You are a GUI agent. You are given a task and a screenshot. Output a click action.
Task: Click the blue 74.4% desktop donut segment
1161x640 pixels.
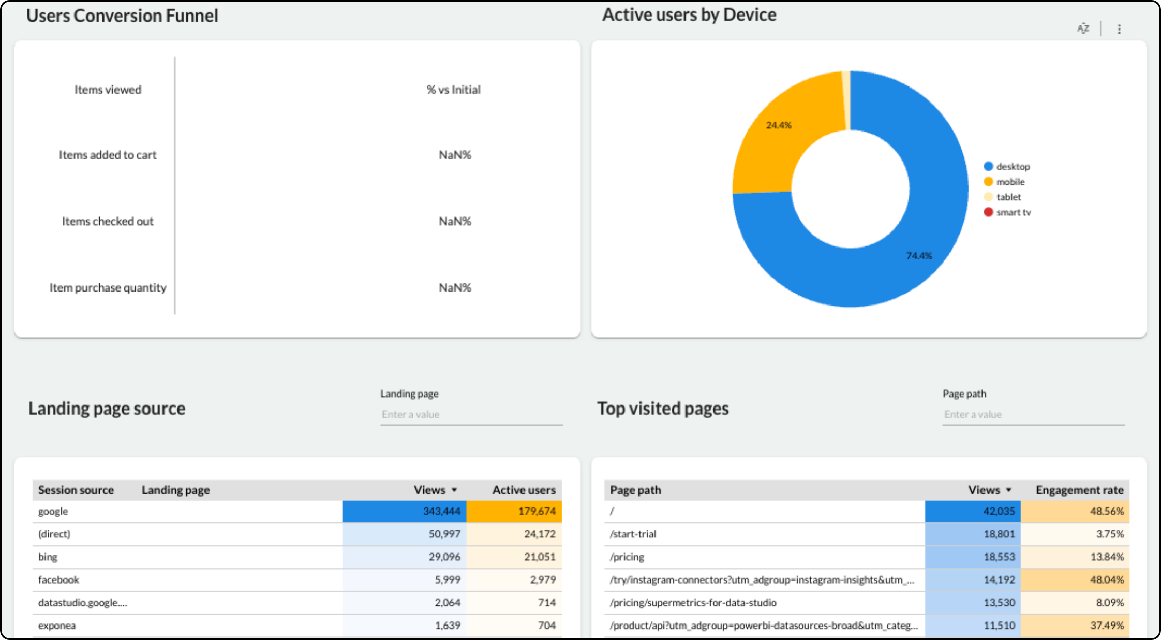coord(919,256)
